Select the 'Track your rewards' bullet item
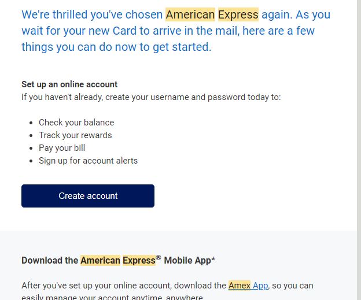Image resolution: width=361 pixels, height=300 pixels. point(75,135)
